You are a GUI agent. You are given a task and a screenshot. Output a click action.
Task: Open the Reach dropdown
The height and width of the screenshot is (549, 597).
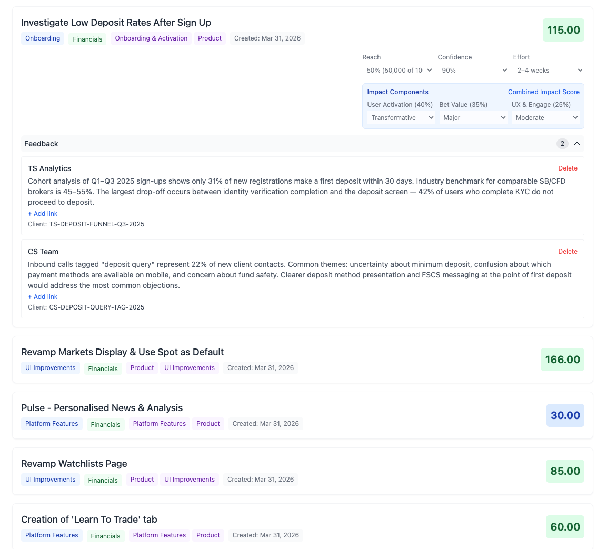[400, 70]
